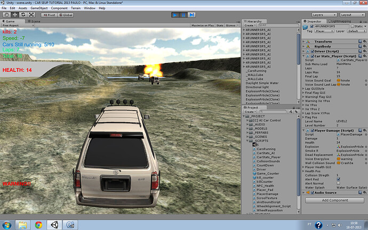The width and height of the screenshot is (368, 230).
Task: Pause the running game
Action: (x=183, y=15)
